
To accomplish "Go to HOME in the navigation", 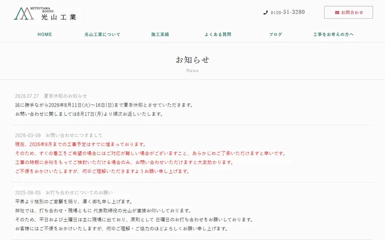I will tap(45, 34).
